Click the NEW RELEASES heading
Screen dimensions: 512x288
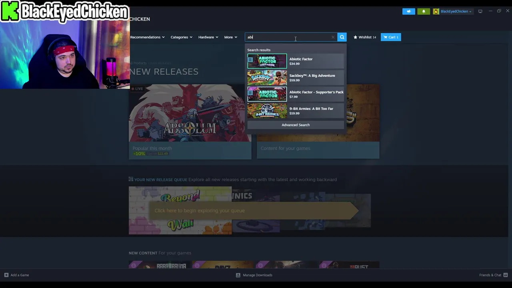(164, 72)
